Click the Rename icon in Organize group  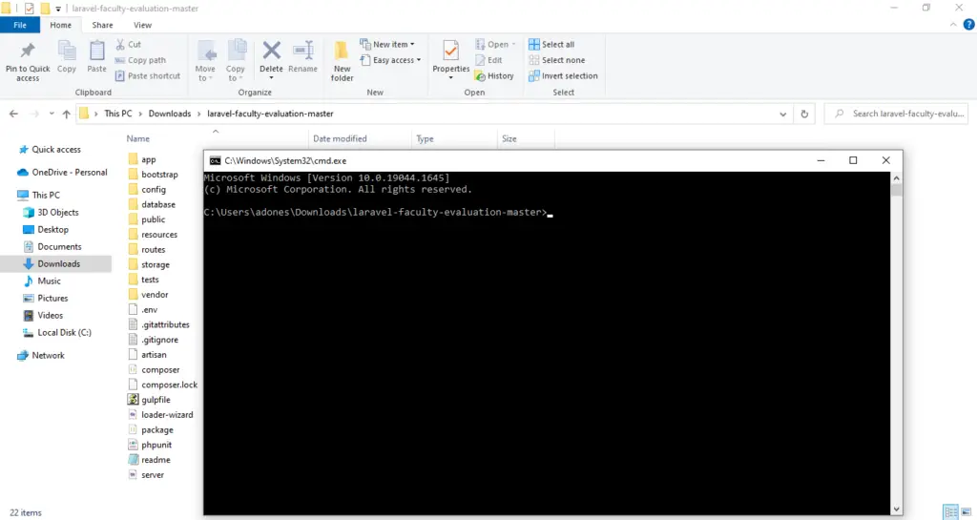pyautogui.click(x=302, y=57)
